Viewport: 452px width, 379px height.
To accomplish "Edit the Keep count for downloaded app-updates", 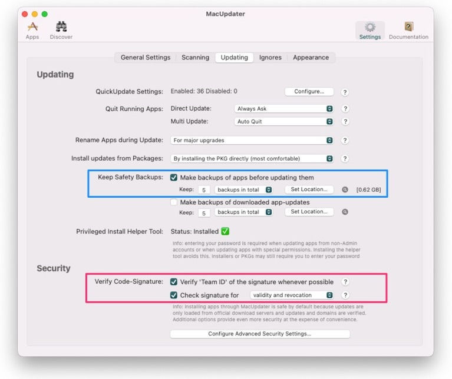I will pos(204,213).
